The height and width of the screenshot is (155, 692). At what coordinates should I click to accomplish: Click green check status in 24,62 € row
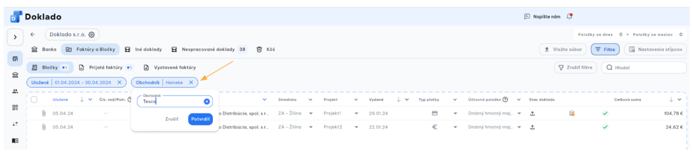(x=605, y=127)
